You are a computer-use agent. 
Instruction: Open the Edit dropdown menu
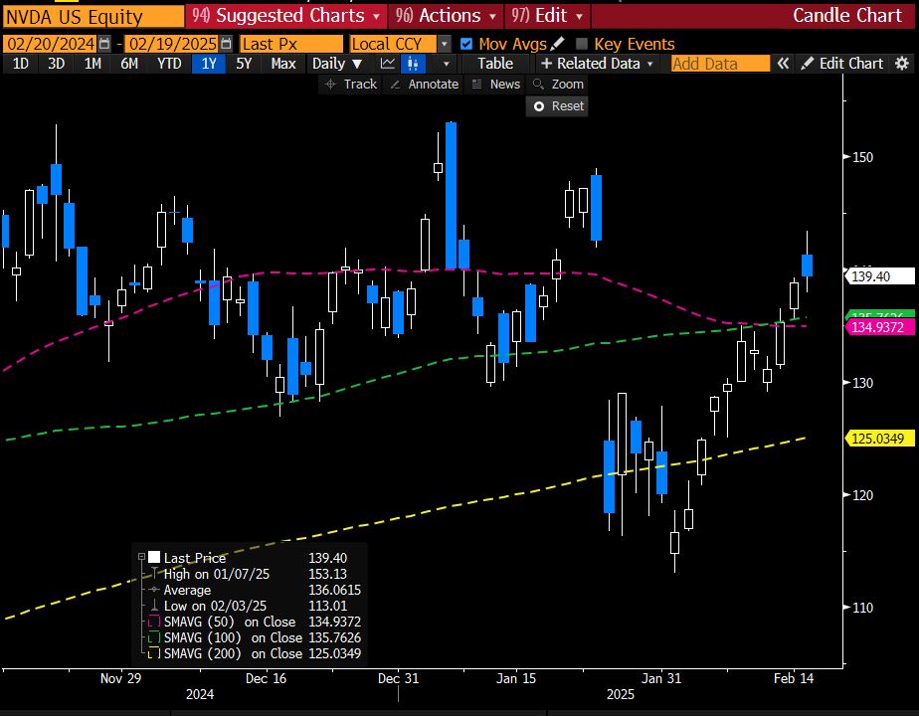pyautogui.click(x=547, y=16)
